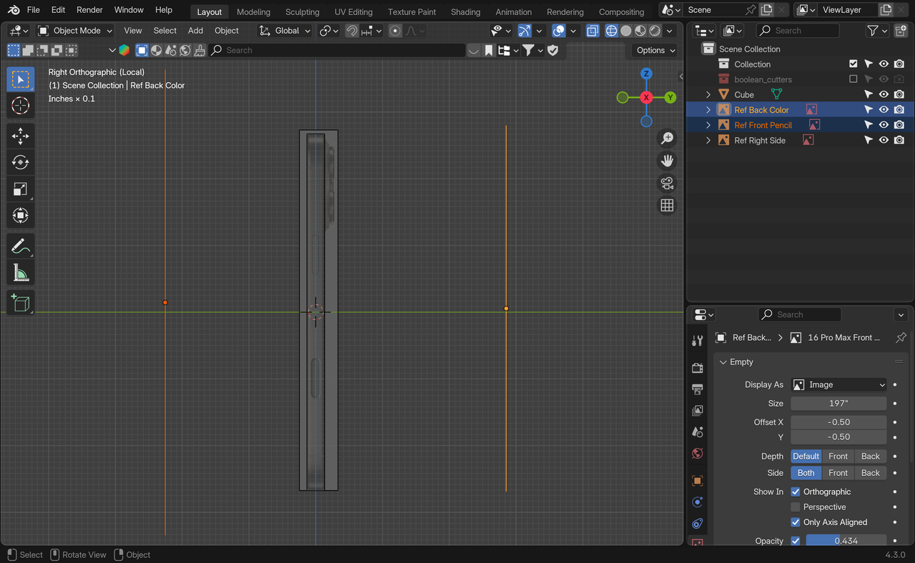This screenshot has height=563, width=915.
Task: Click the green Y axis gizmo ball
Action: [671, 97]
